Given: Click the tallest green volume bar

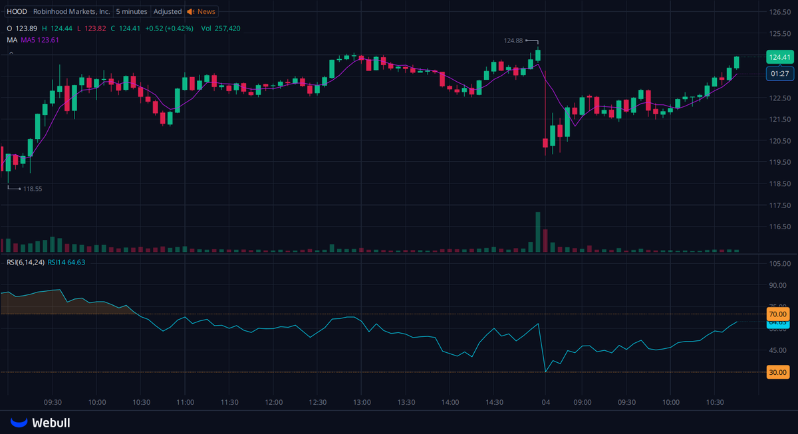Looking at the screenshot, I should click(537, 232).
